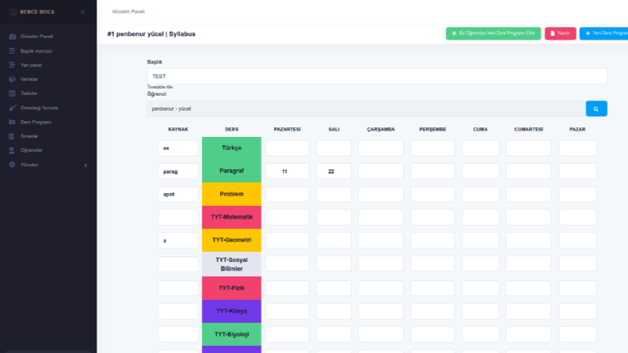Click Bu Öğrenciye Yeni Ders Programı Ekle button

[493, 33]
